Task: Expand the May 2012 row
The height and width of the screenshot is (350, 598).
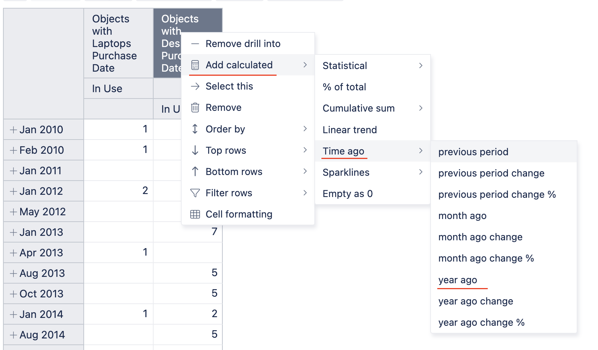Action: click(13, 212)
